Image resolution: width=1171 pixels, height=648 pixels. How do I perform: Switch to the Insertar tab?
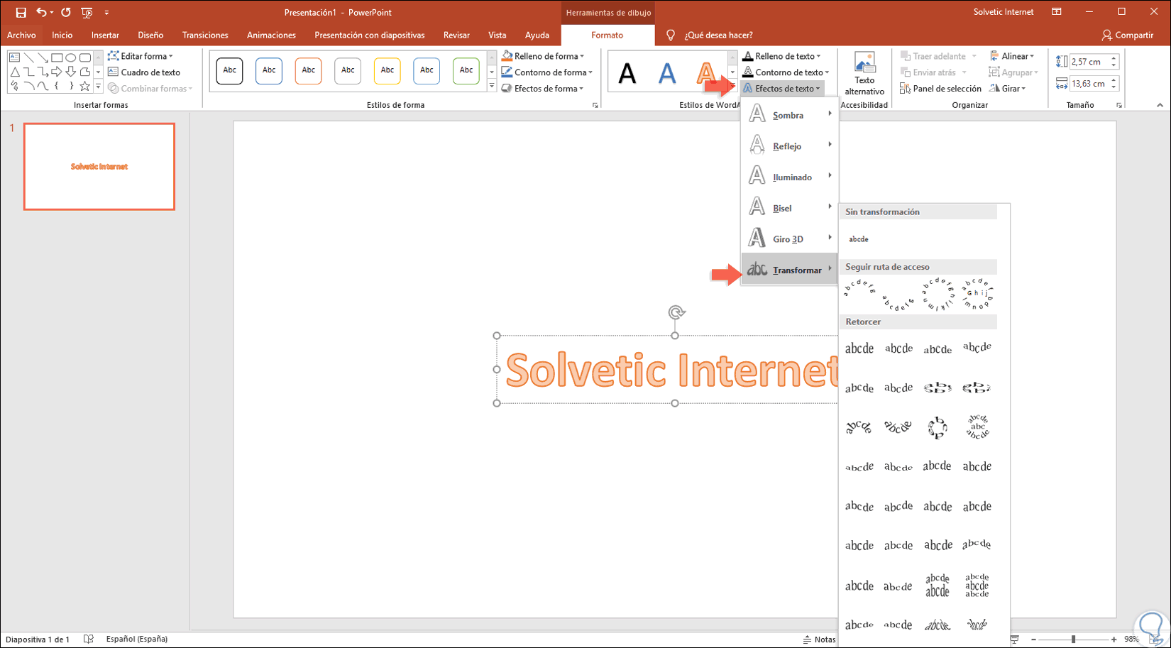pyautogui.click(x=105, y=35)
